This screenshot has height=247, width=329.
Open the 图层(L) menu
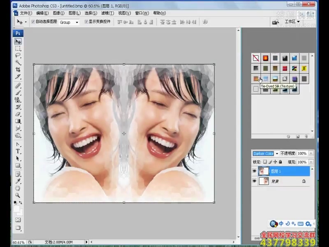[x=74, y=13]
